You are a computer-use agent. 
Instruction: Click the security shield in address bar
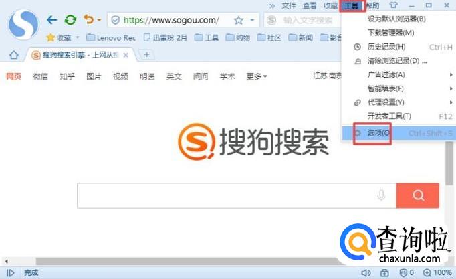116,20
